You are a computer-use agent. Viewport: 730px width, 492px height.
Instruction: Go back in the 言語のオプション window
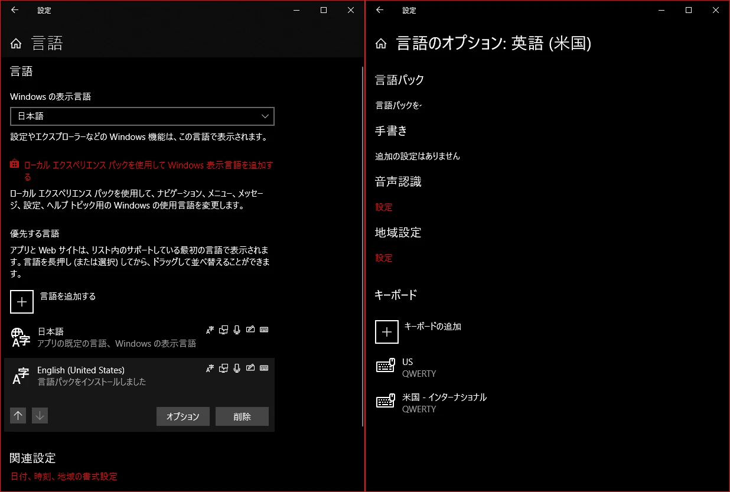click(x=380, y=10)
